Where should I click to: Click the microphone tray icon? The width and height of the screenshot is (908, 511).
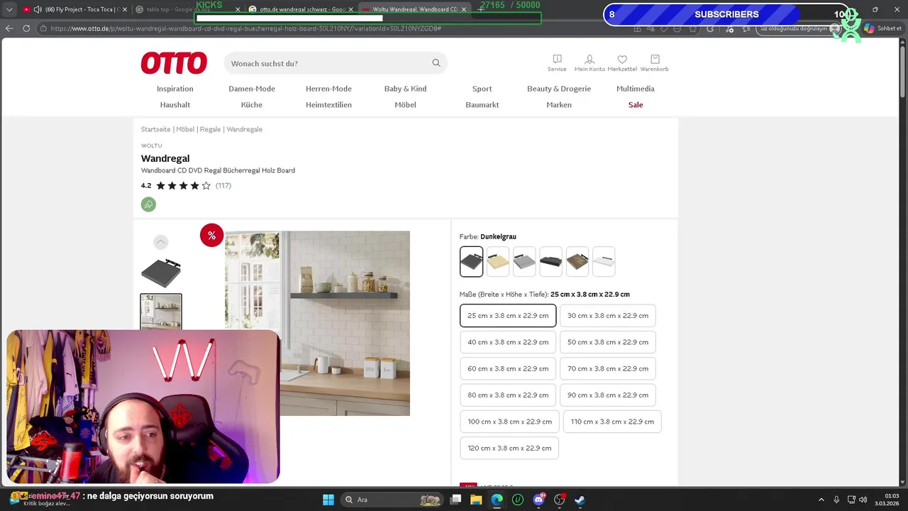pyautogui.click(x=836, y=500)
